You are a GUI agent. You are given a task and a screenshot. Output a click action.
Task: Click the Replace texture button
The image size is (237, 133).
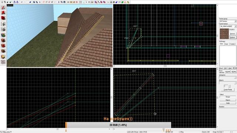pos(233,37)
